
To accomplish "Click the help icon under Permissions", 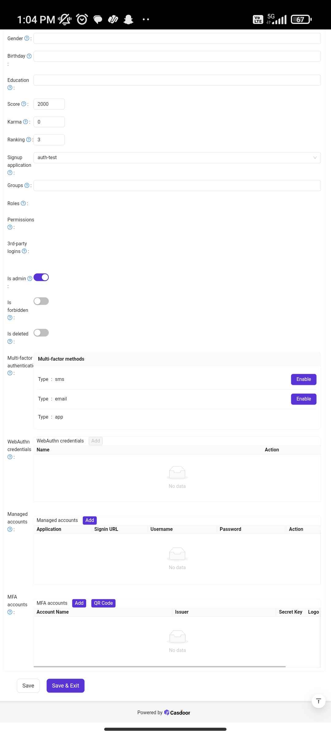I will pyautogui.click(x=10, y=227).
